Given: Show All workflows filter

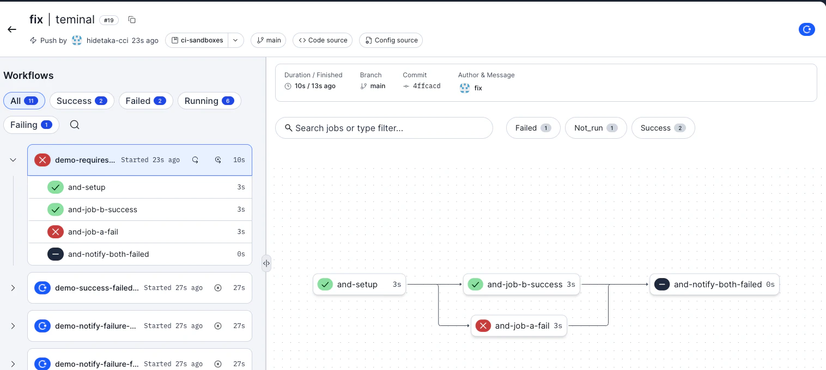Looking at the screenshot, I should (x=24, y=101).
